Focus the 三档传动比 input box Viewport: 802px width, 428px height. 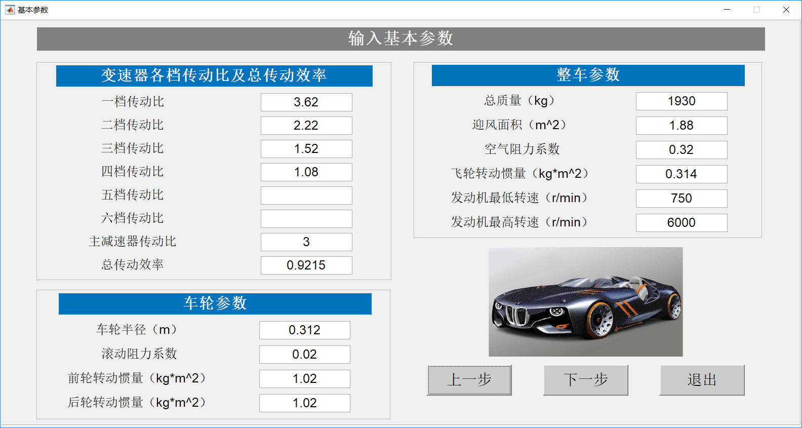coord(306,149)
